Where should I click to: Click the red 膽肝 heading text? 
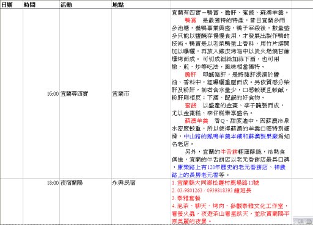(x=191, y=74)
